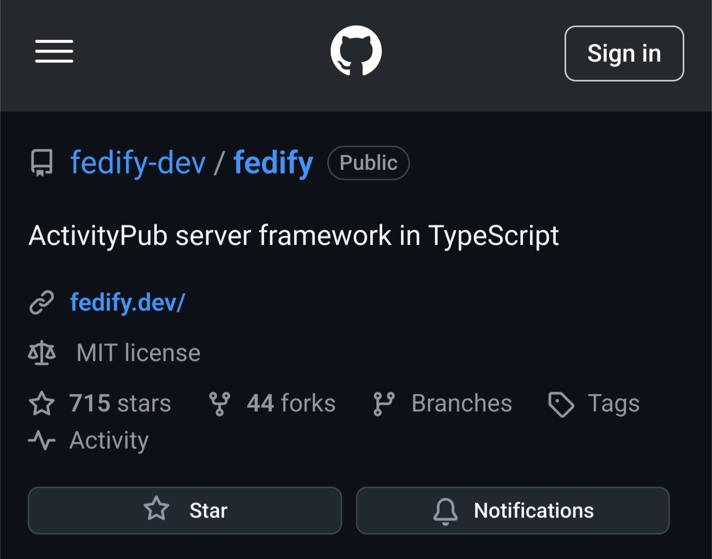Click the Public visibility badge
Image resolution: width=712 pixels, height=559 pixels.
point(368,163)
